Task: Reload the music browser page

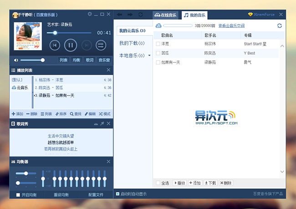Action: 140,15
